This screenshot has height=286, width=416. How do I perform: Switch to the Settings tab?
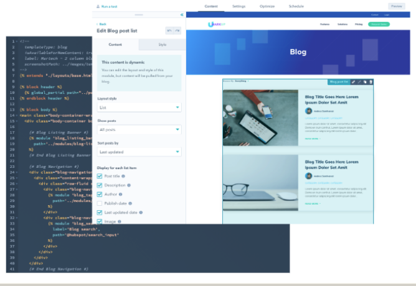click(239, 6)
